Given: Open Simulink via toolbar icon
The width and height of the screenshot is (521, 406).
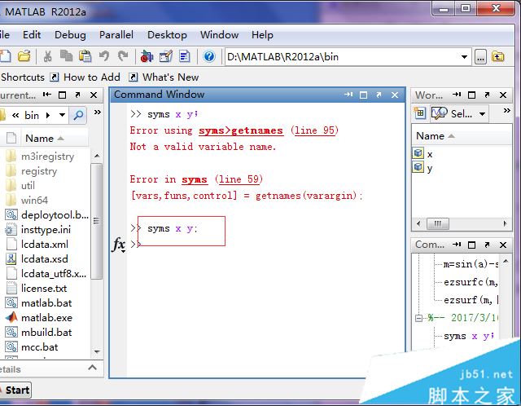Looking at the screenshot, I should pos(147,56).
